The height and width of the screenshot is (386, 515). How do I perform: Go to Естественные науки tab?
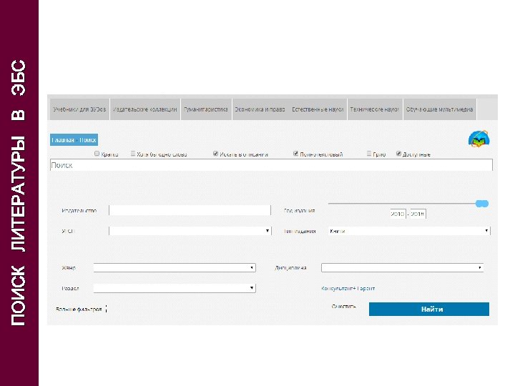(x=318, y=109)
